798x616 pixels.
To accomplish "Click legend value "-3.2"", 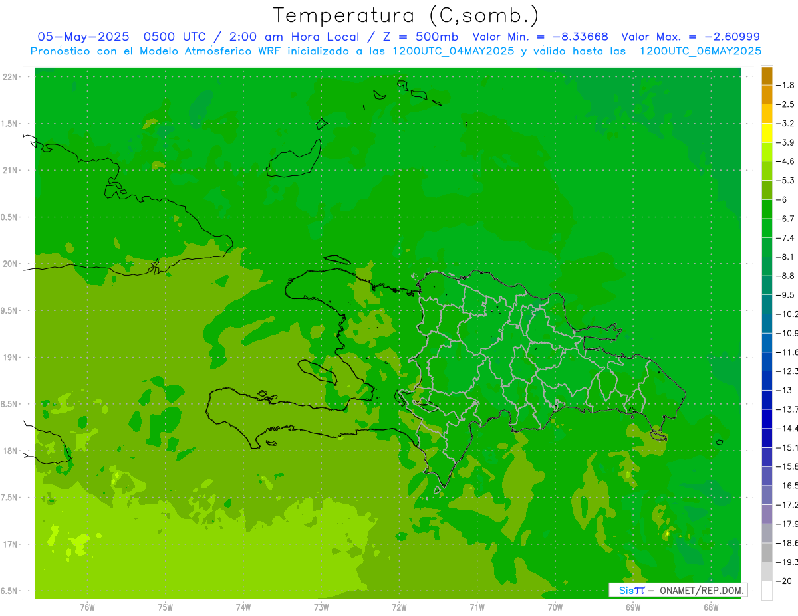I will coord(785,124).
